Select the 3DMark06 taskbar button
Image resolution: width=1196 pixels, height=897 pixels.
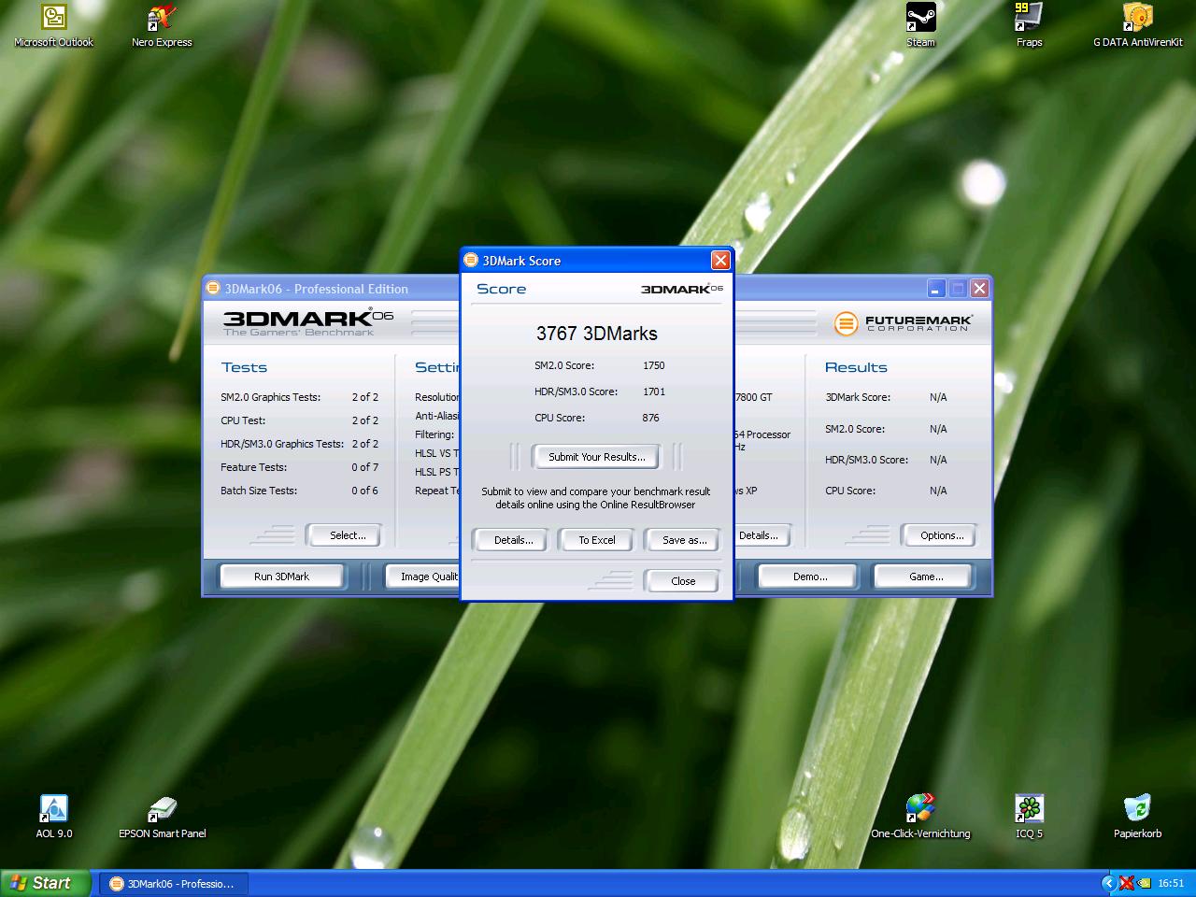click(x=173, y=883)
